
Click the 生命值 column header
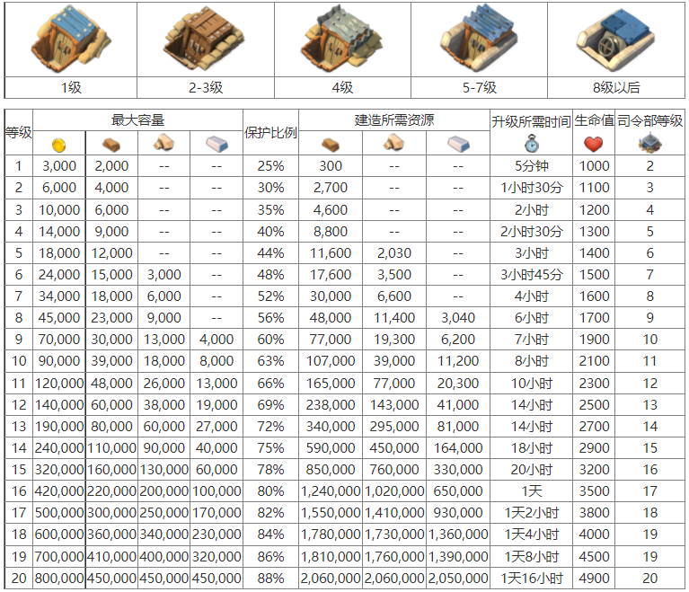594,120
